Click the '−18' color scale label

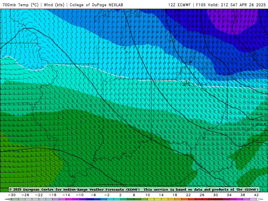pos(53,195)
